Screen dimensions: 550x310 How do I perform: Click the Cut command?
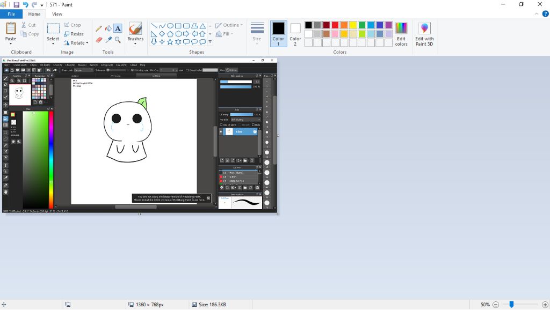pyautogui.click(x=28, y=25)
